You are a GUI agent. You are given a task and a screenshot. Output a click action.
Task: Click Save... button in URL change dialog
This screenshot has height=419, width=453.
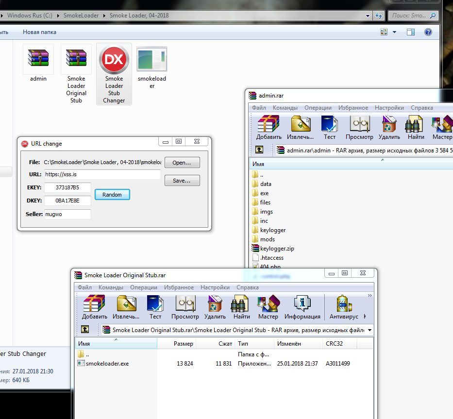click(182, 181)
